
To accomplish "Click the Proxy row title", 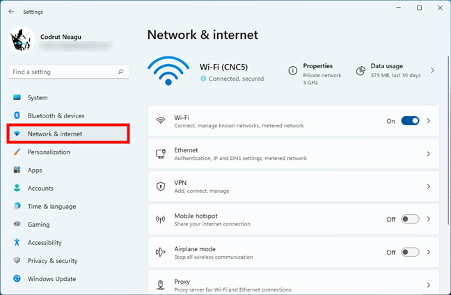I will [182, 282].
